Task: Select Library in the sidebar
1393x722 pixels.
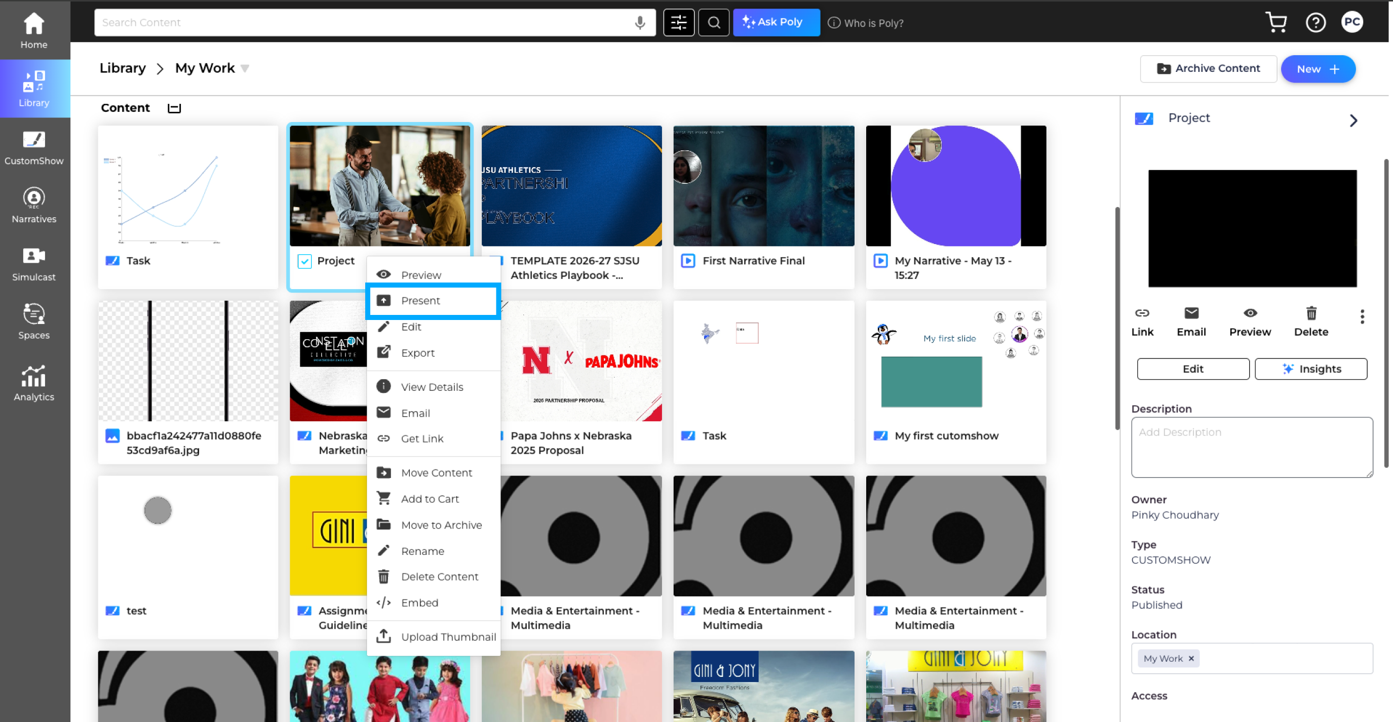Action: (33, 89)
